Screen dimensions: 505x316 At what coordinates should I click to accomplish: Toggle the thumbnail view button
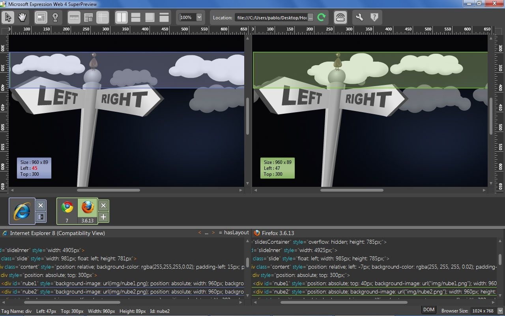click(88, 17)
